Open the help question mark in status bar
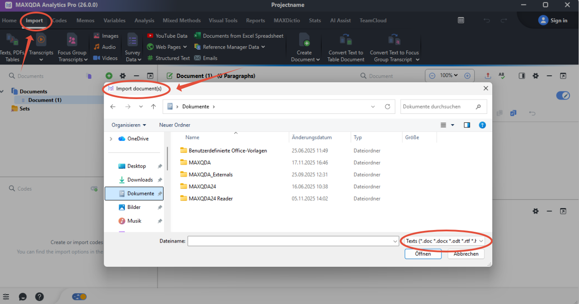Viewport: 579px width, 304px height. [x=40, y=297]
